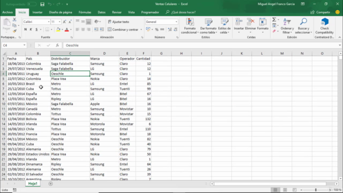
Task: Toggle bold N formatting
Action: 25,29
